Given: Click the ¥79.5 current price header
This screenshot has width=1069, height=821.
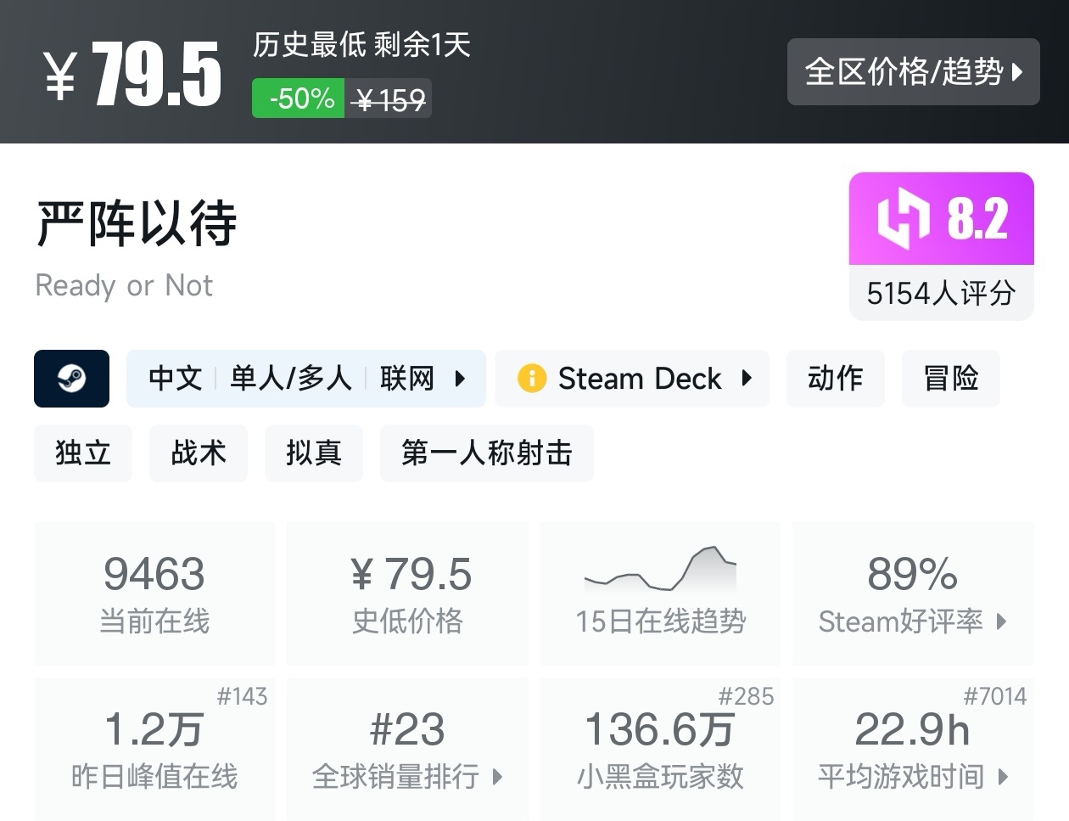Looking at the screenshot, I should tap(132, 75).
